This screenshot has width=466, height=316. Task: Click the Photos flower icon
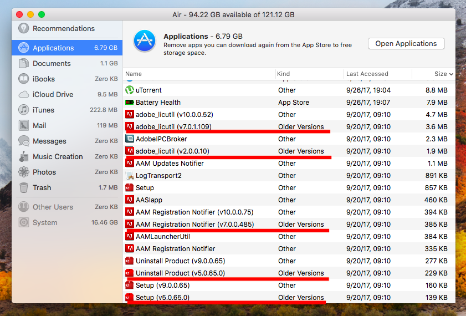click(23, 172)
